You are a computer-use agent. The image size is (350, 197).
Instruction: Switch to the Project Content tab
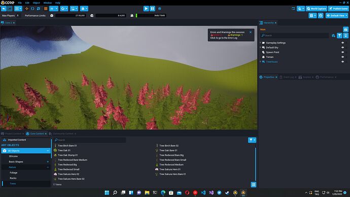point(13,134)
